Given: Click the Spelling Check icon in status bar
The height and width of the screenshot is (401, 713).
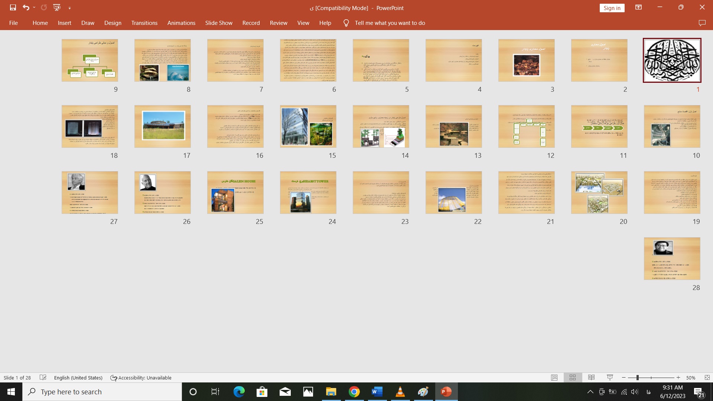Looking at the screenshot, I should (43, 378).
